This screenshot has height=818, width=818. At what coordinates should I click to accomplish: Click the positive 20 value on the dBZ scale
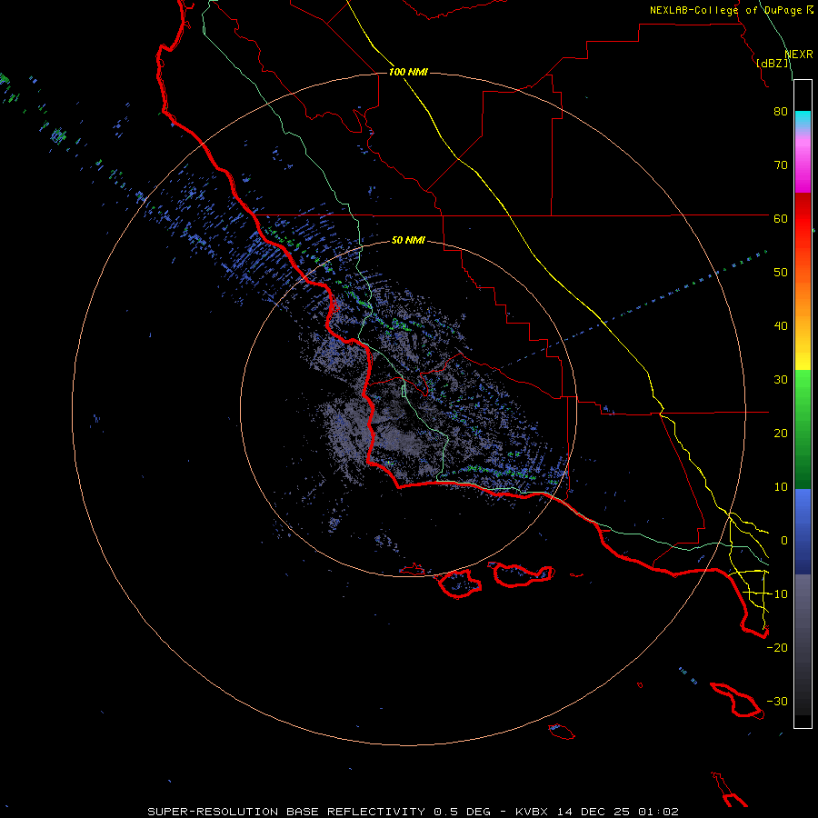point(781,434)
